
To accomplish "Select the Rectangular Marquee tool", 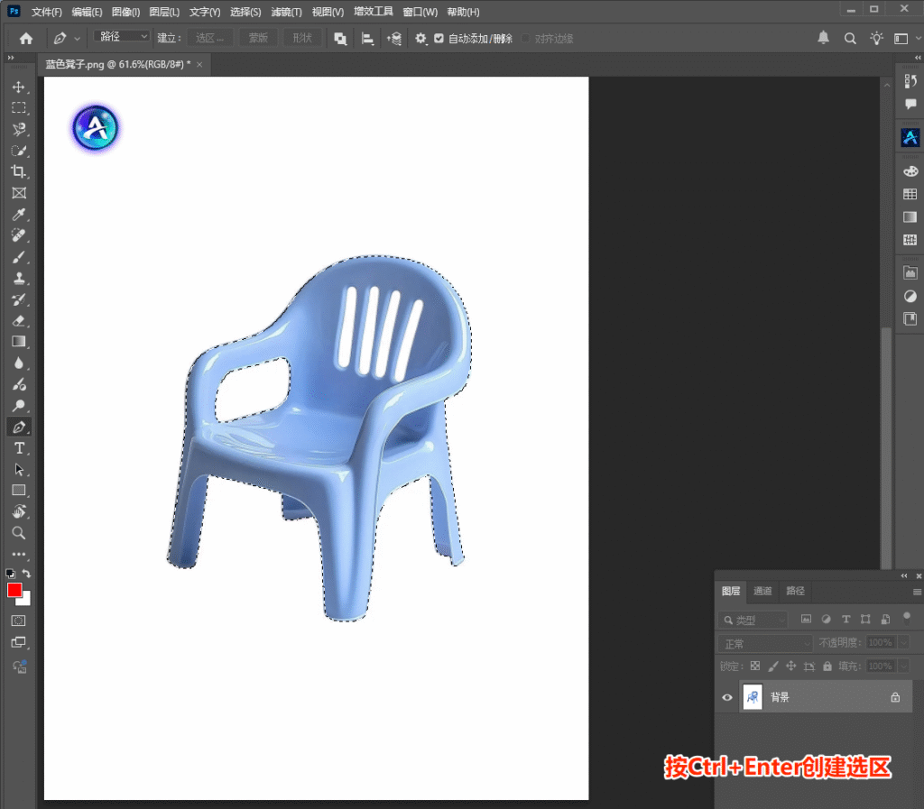I will (19, 108).
